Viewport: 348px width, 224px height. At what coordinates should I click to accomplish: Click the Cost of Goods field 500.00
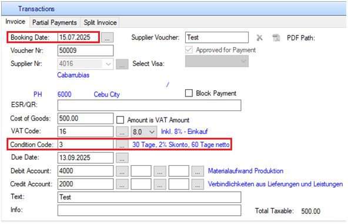pos(85,119)
